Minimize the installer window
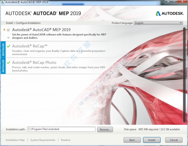The width and height of the screenshot is (188, 146). [x=168, y=2]
